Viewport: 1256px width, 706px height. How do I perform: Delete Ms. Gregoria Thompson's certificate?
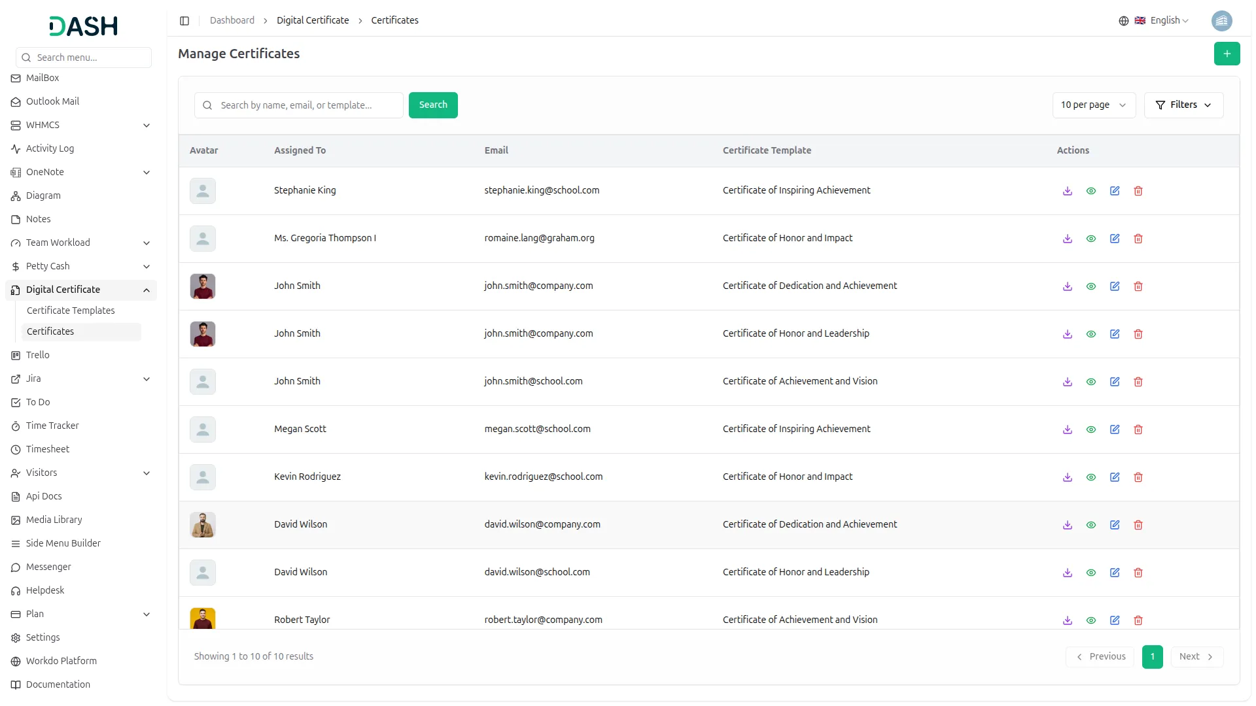pos(1138,239)
